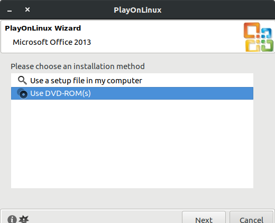Viewport: 275px width, 223px height.
Task: Click blank area of highlighted DVD-ROM row
Action: (x=172, y=93)
